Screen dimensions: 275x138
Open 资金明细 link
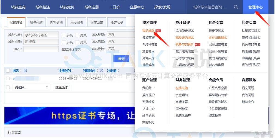(x=182, y=95)
